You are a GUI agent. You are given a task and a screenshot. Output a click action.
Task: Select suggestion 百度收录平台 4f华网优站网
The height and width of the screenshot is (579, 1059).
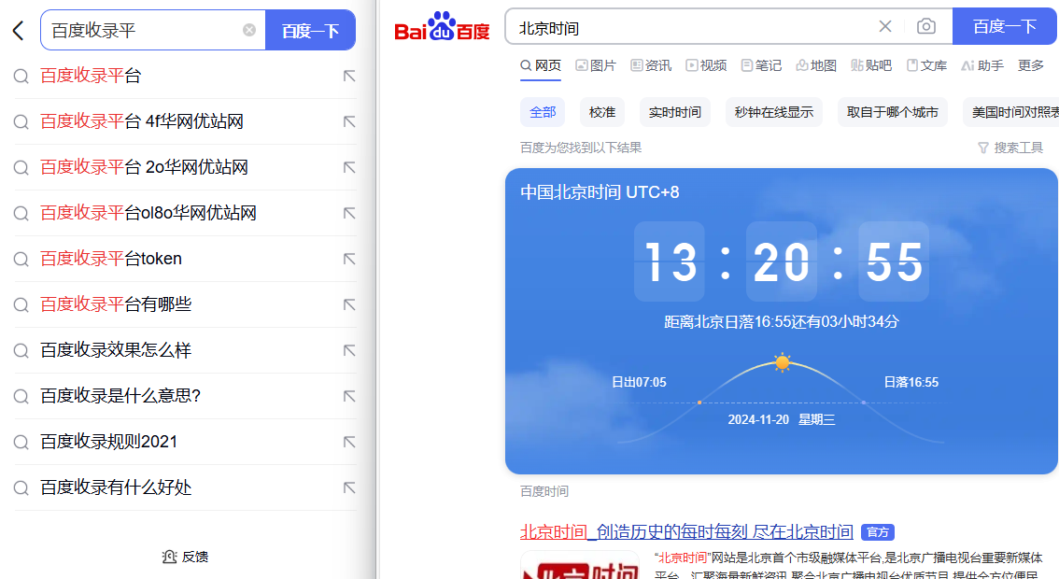point(185,121)
